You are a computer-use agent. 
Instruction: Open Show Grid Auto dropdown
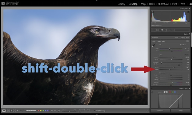89,110
